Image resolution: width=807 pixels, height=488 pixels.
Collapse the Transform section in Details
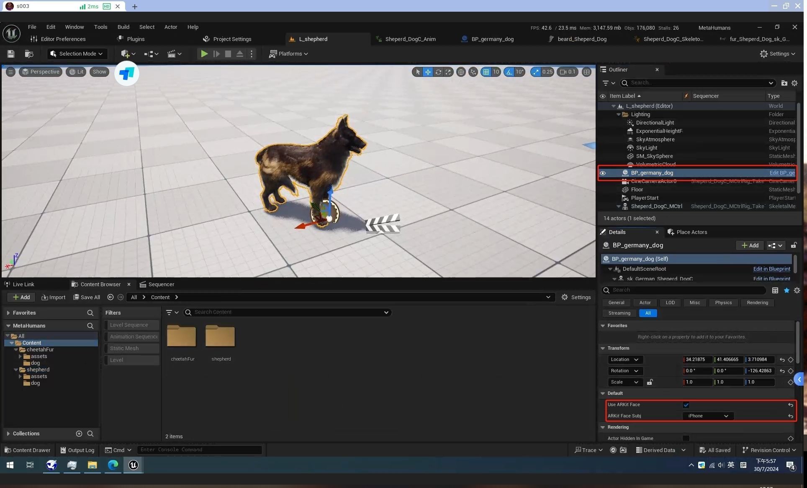coord(603,348)
